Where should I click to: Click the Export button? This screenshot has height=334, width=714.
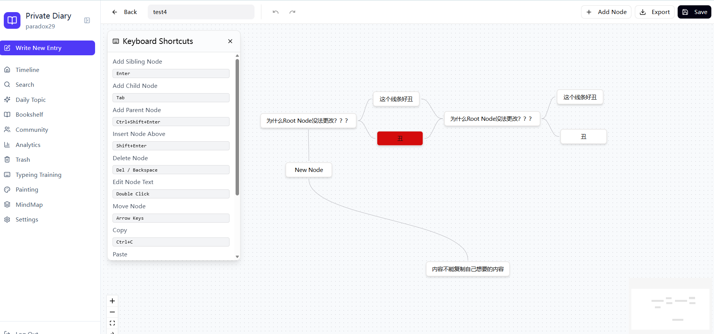coord(655,12)
